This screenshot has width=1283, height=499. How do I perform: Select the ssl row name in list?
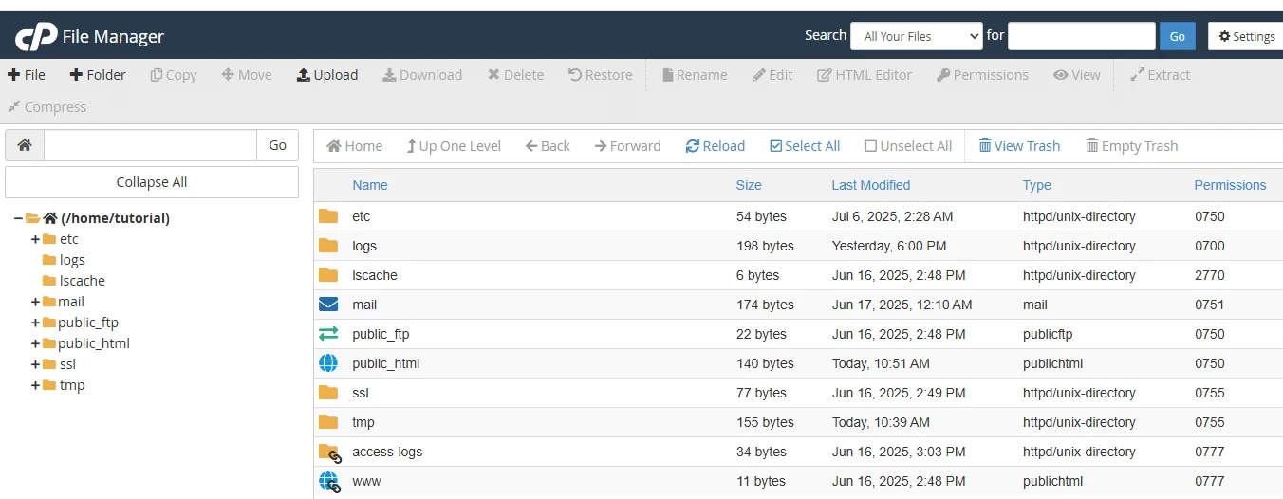[x=361, y=393]
